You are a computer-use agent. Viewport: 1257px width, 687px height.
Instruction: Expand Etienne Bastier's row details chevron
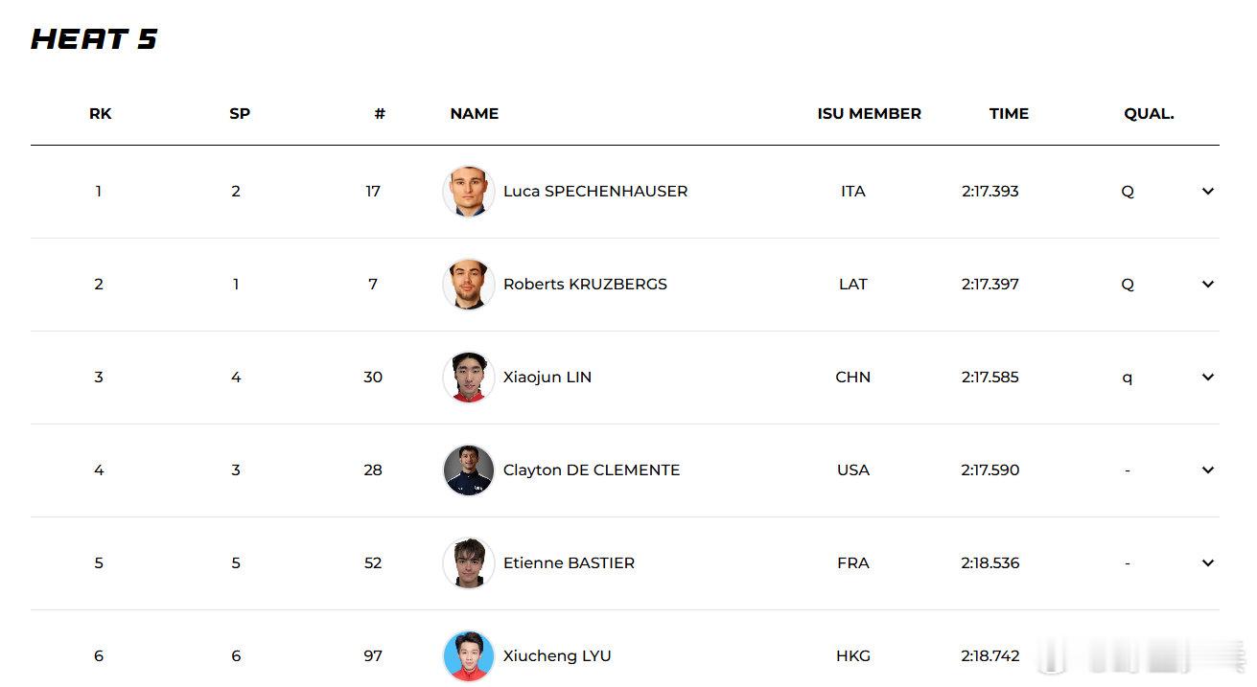[x=1207, y=563]
